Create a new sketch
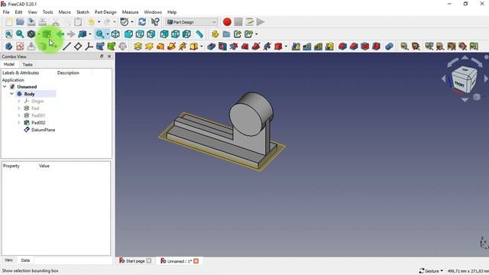 click(21, 47)
